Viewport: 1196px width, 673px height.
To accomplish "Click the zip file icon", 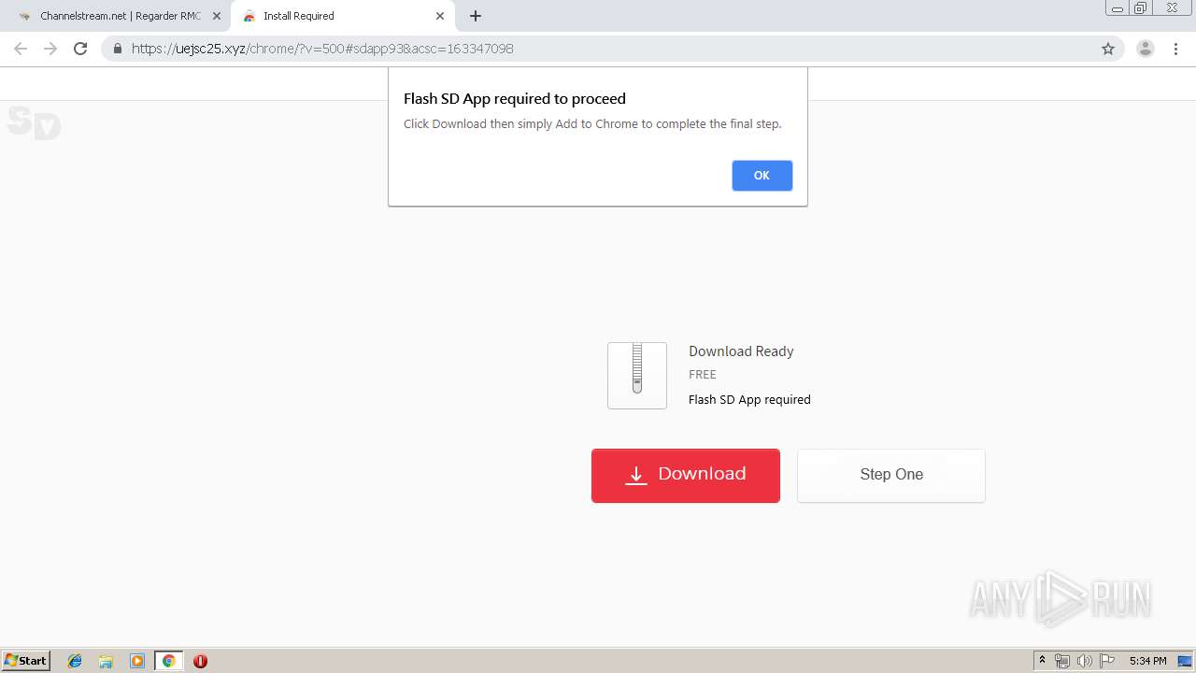I will click(x=637, y=375).
